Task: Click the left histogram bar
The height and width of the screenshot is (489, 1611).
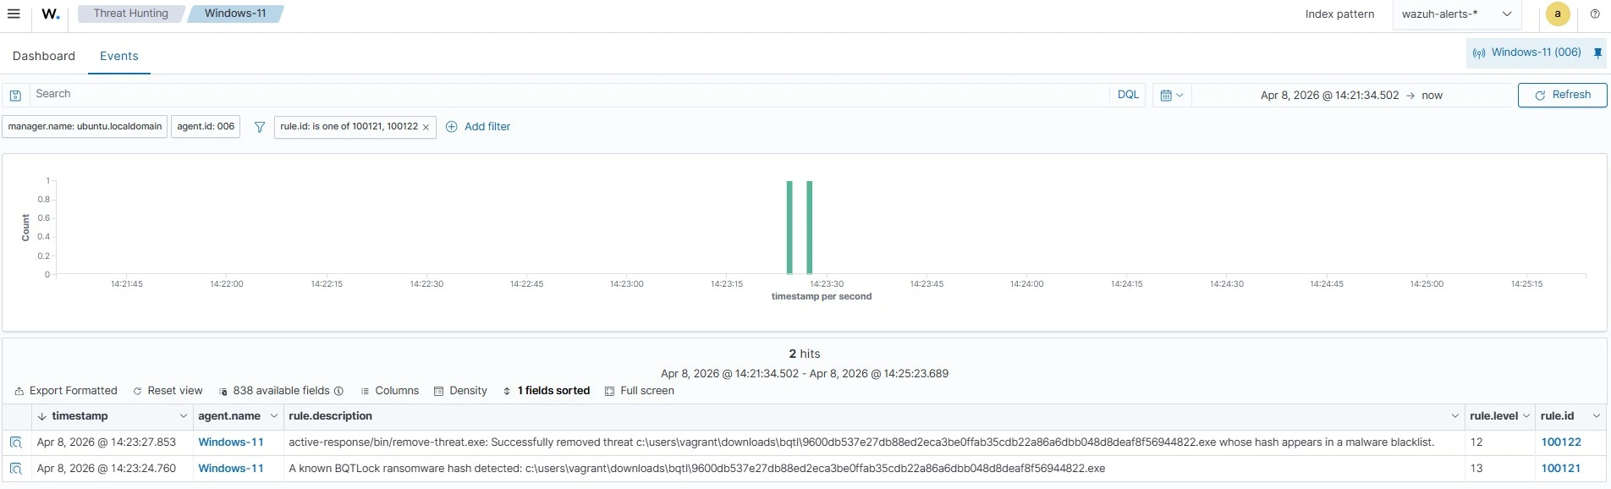Action: coord(789,228)
